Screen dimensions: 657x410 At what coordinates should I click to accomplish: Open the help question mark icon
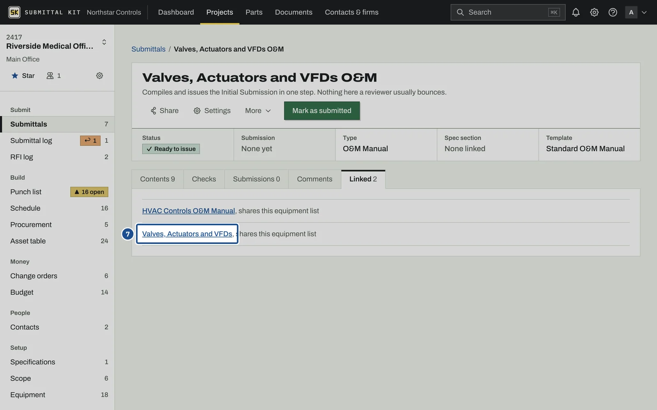[613, 12]
